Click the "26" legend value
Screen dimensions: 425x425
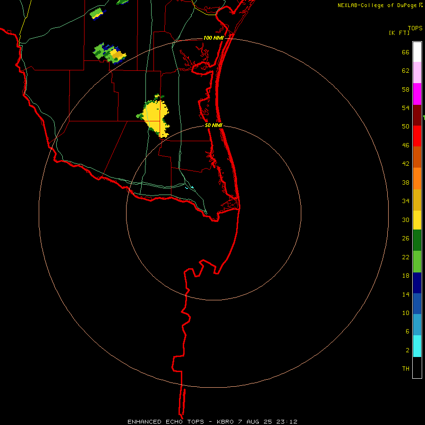(x=406, y=238)
